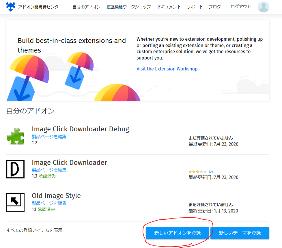Screen dimensions: 282x248
Task: Open the 自分のアドオン menu item
Action: pos(87,7)
